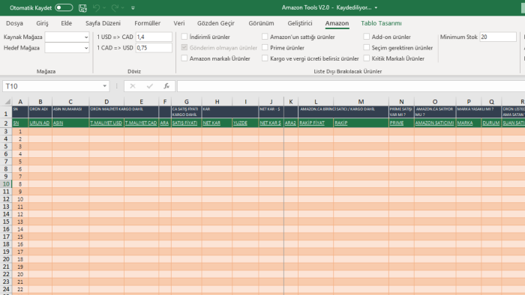Open the Sayfa Düzeni tab
Screen dimensions: 525x295
coord(103,23)
